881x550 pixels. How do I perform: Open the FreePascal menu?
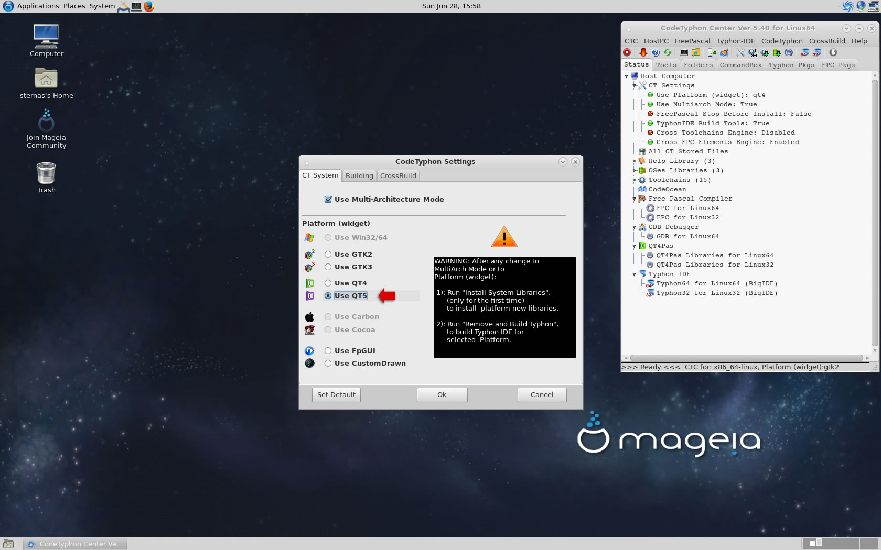[x=692, y=41]
